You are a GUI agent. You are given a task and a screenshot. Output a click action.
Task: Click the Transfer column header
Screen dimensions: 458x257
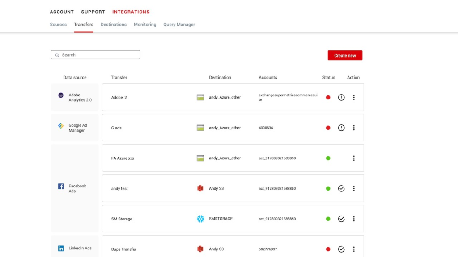(119, 78)
